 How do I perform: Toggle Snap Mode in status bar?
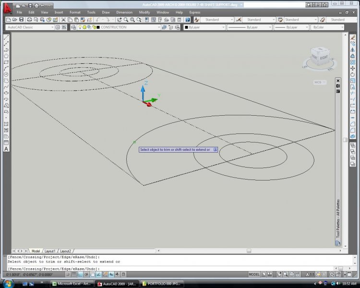[x=68, y=274]
